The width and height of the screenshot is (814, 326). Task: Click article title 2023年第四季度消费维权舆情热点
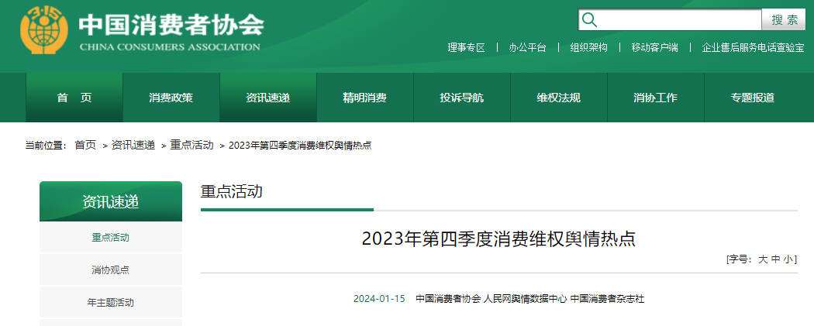coord(499,239)
